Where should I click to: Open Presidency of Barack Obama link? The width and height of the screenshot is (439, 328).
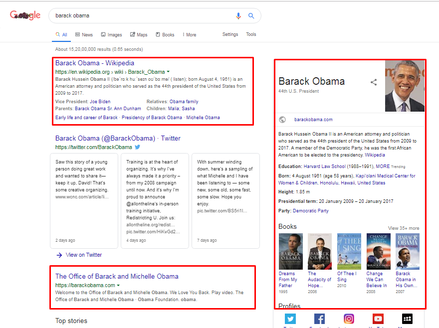(x=152, y=118)
